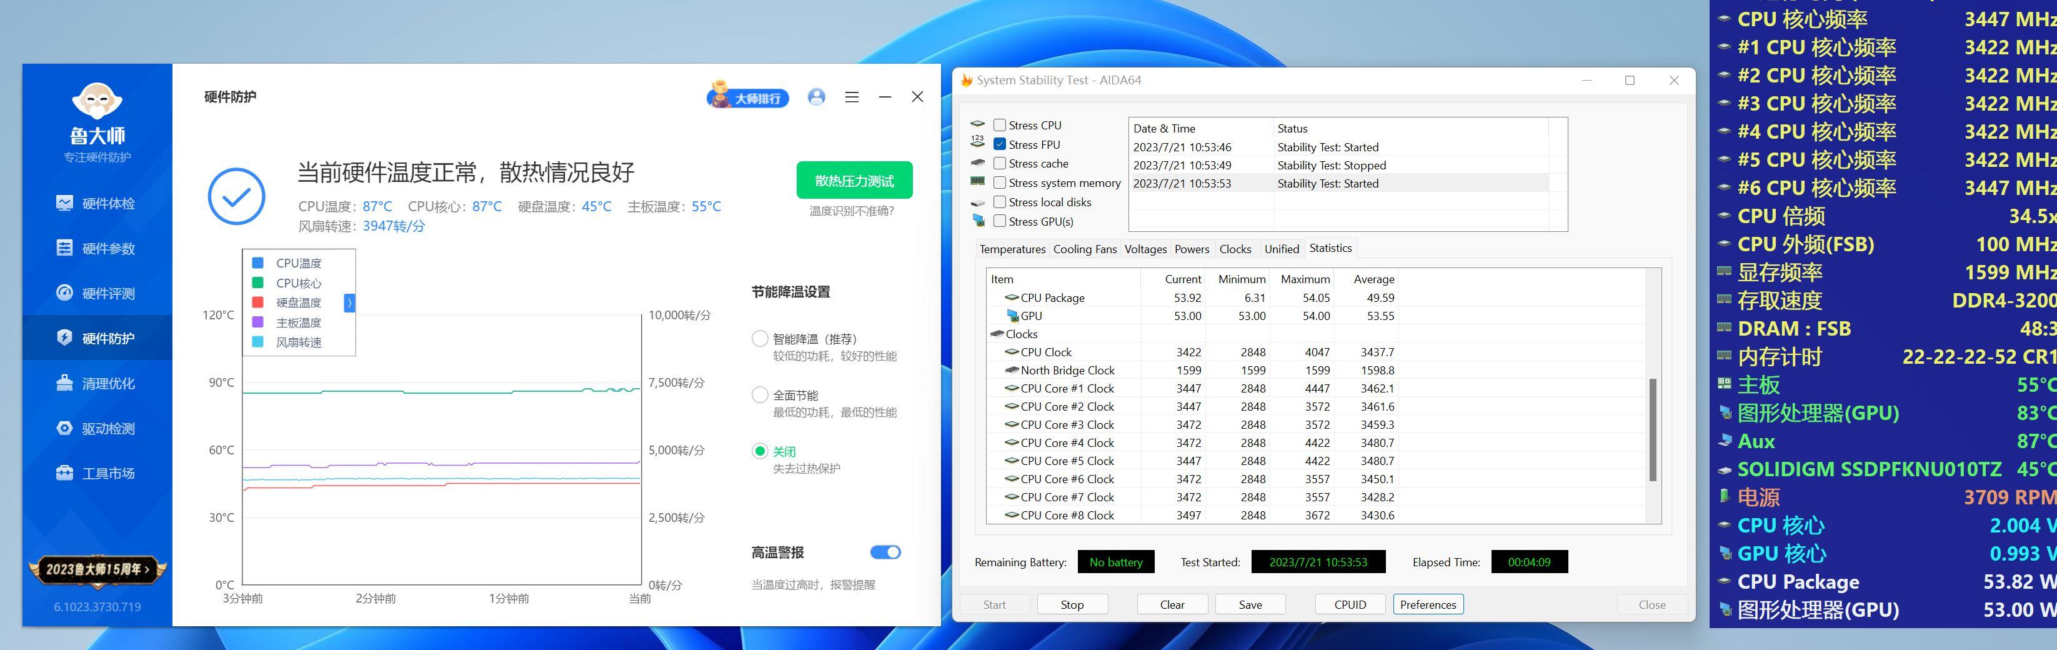Open the Clocks tab
The width and height of the screenshot is (2057, 650).
point(1235,249)
